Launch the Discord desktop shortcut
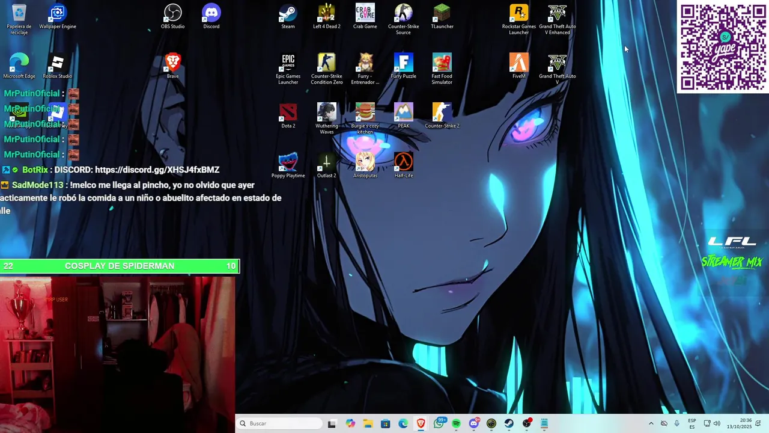Screen dimensions: 769x433 pos(211,17)
